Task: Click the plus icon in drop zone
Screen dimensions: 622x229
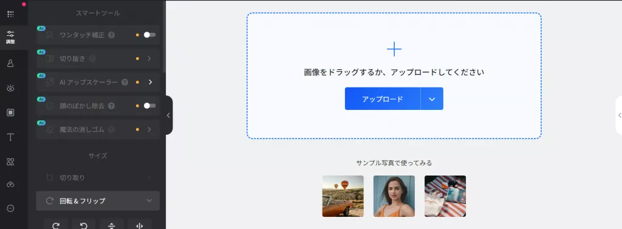Action: click(394, 49)
